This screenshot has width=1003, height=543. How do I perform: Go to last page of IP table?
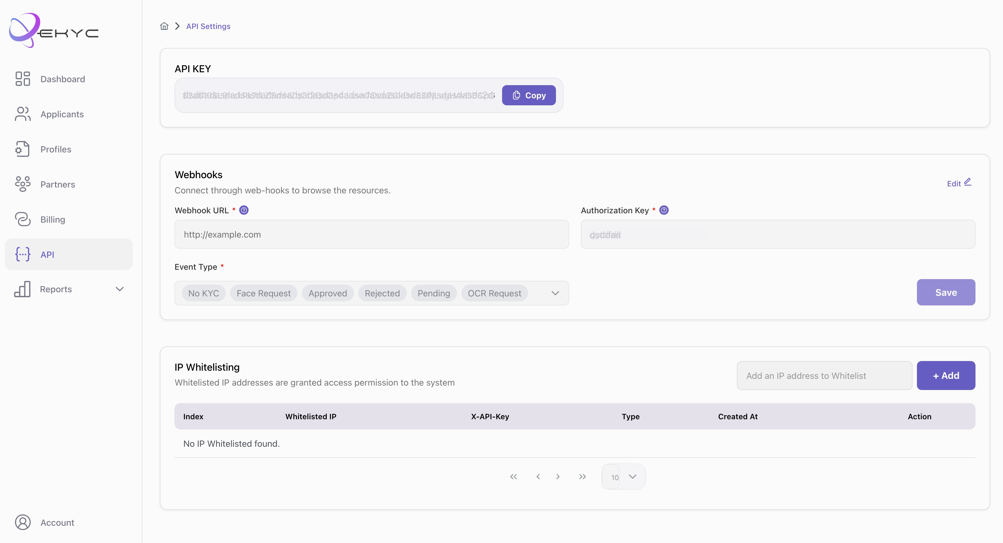click(x=582, y=477)
